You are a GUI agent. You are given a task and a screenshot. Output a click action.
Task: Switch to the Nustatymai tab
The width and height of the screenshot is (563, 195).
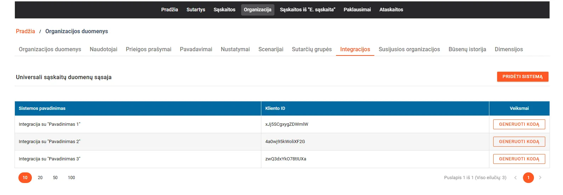coord(235,49)
